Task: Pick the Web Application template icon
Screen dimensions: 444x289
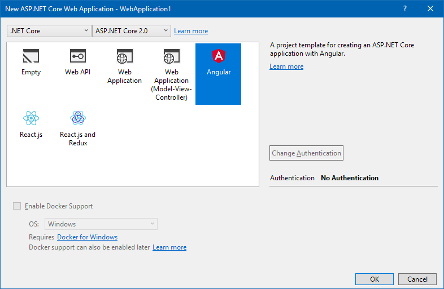Action: coord(125,56)
